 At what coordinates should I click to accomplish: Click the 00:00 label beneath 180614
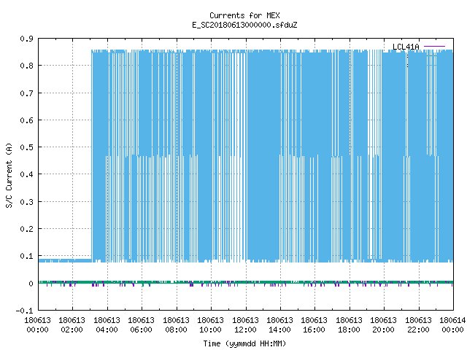coord(452,330)
